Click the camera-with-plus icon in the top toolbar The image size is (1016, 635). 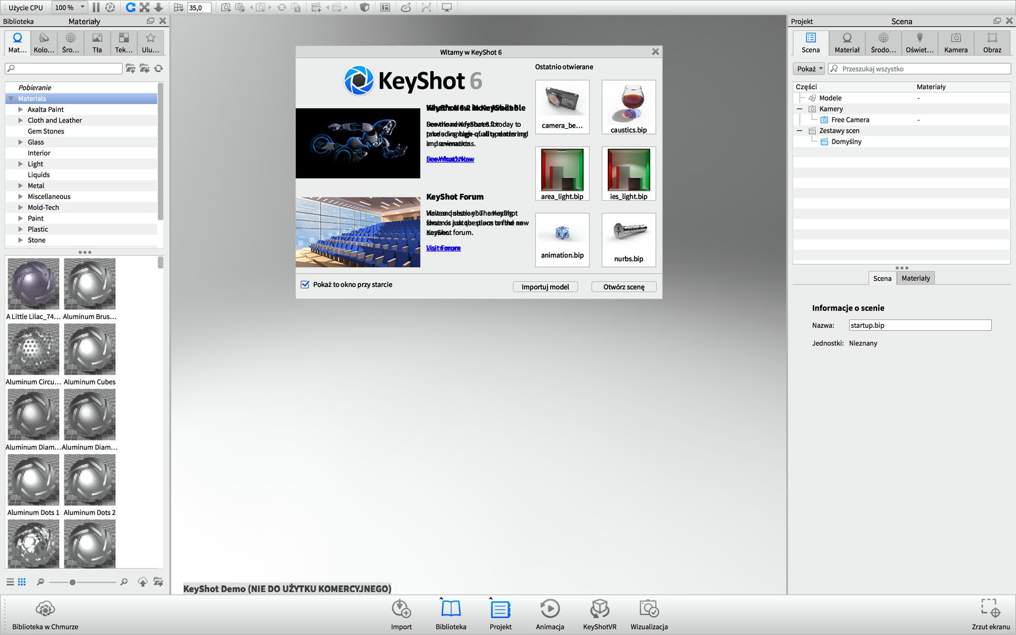pos(226,8)
